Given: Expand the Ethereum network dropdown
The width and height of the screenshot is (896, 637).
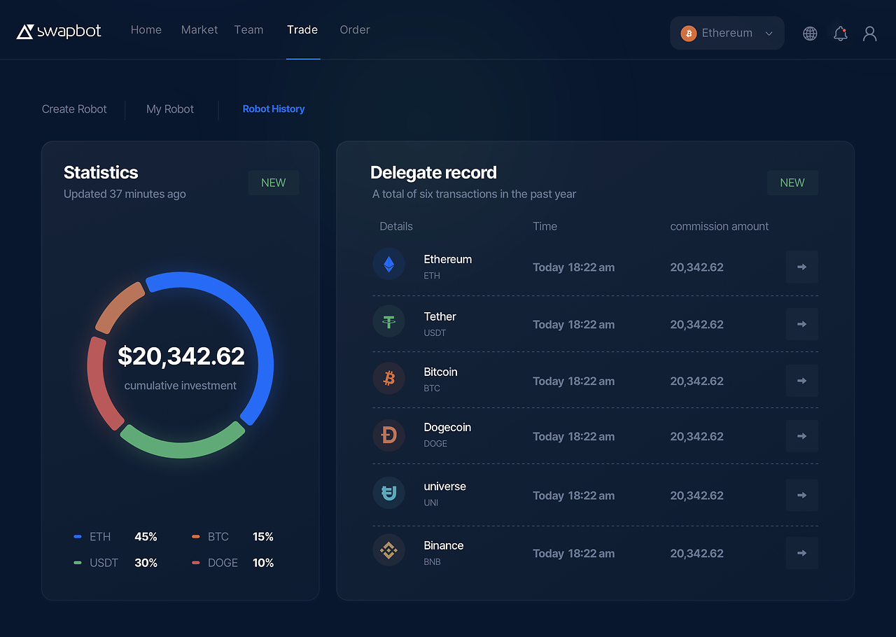Looking at the screenshot, I should [727, 33].
